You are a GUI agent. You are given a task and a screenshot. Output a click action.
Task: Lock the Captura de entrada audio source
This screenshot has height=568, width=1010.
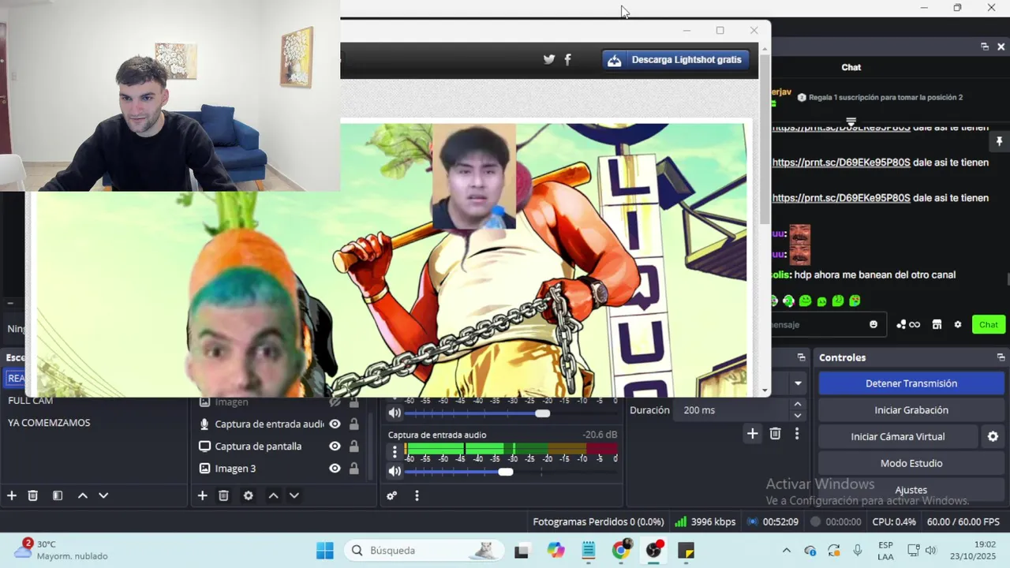pyautogui.click(x=353, y=424)
